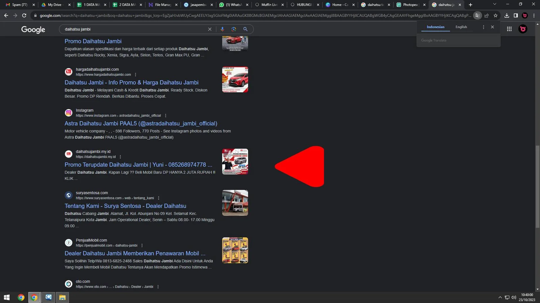Viewport: 540px width, 303px height.
Task: Click the Google Translate icon in address bar
Action: coord(477,15)
